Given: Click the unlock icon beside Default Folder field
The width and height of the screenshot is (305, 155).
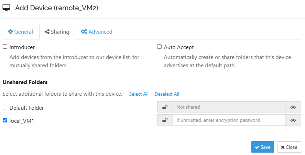Looking at the screenshot, I should pos(165,107).
